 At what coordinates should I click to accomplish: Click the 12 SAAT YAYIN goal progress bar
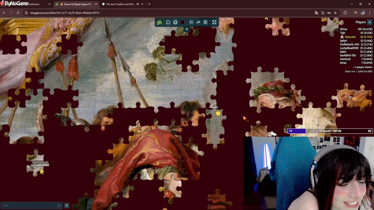point(330,131)
